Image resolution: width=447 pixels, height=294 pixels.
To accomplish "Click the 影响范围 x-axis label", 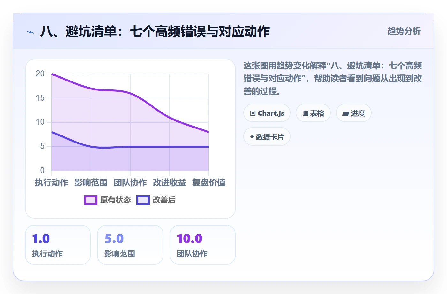I will pyautogui.click(x=91, y=183).
